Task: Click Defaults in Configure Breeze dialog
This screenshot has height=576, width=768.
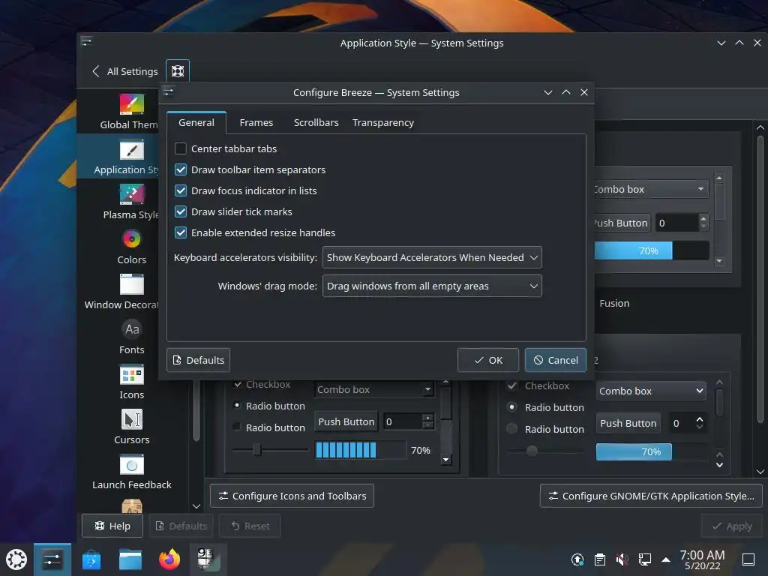Action: (x=198, y=361)
